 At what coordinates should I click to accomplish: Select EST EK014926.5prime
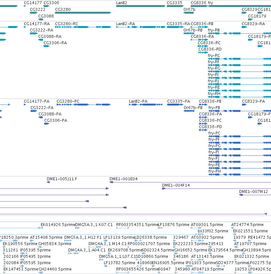(x=58, y=225)
